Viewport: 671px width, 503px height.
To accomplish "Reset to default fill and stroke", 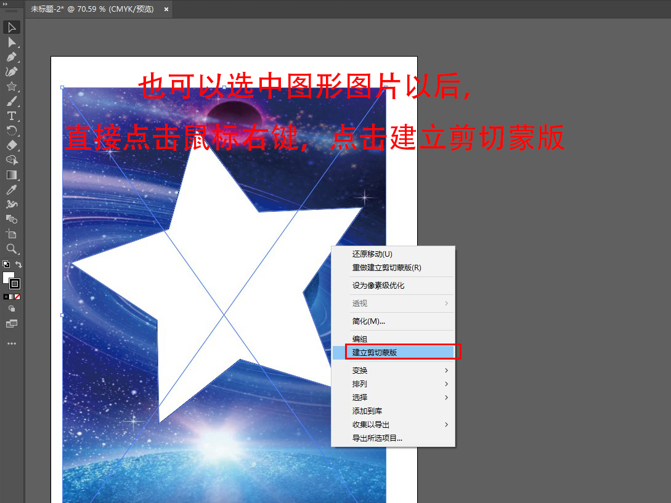I will click(x=6, y=265).
